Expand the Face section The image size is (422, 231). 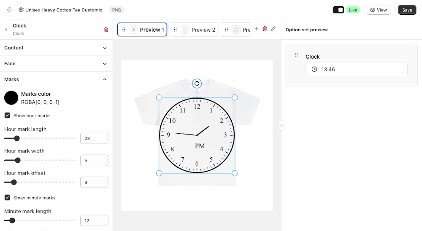[56, 64]
